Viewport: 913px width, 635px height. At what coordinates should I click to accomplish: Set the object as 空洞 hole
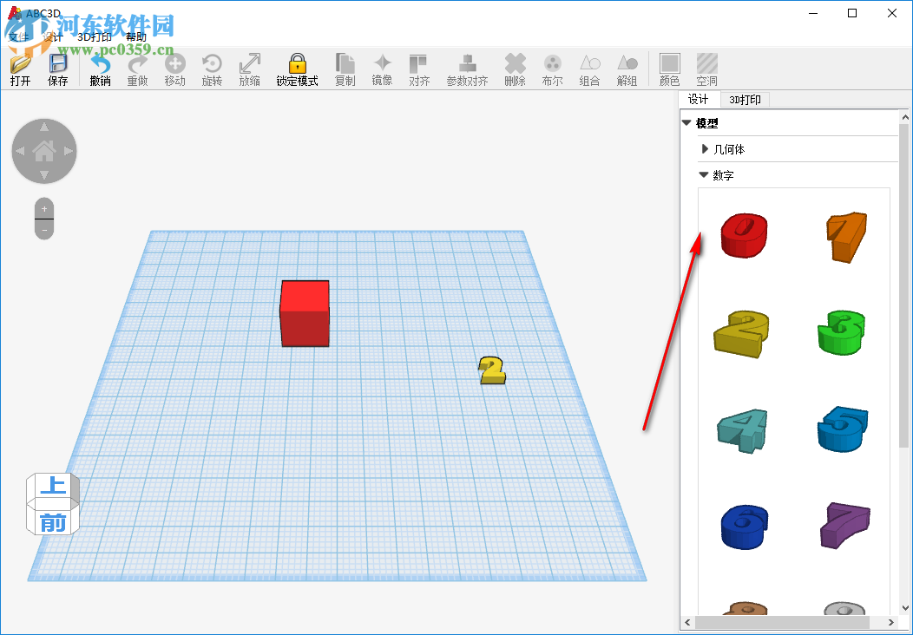[x=706, y=70]
